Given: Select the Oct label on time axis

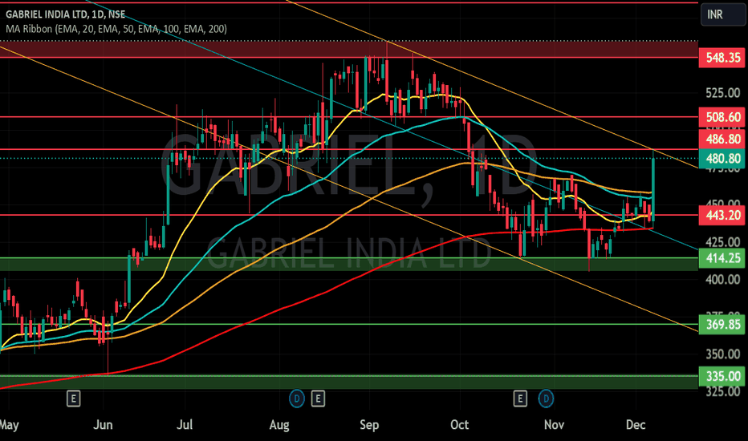Looking at the screenshot, I should click(459, 424).
